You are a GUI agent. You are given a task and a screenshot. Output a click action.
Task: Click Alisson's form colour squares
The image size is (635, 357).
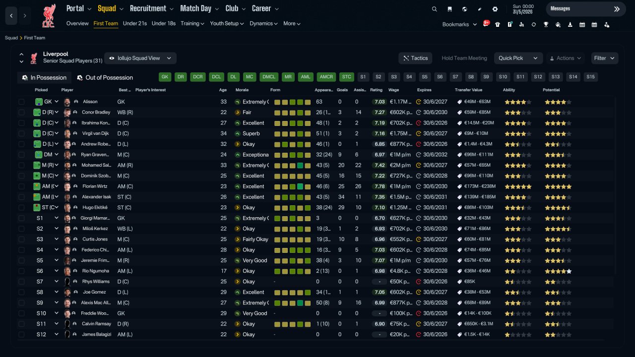point(292,102)
